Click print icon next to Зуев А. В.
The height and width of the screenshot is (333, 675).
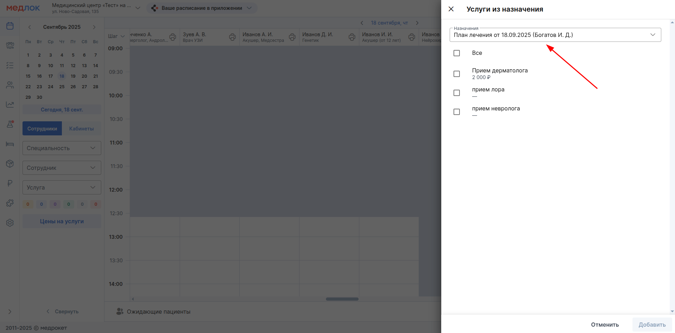(x=232, y=37)
